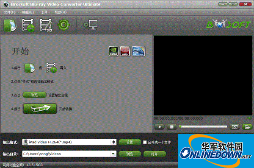
Task: Click the green 浏览 button in step 3
Action: 35,95
